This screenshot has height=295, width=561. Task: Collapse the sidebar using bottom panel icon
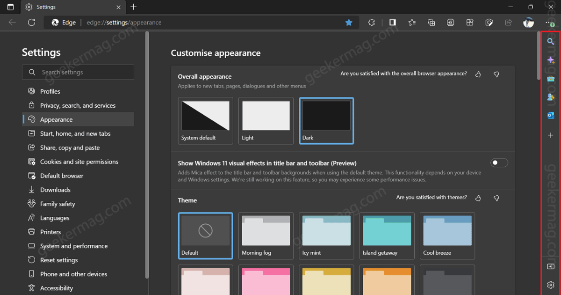(x=551, y=266)
